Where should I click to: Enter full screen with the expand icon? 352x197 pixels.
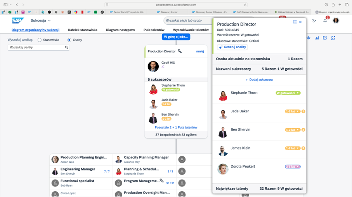point(333,38)
